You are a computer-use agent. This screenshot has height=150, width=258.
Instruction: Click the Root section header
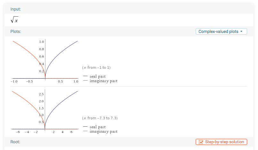click(x=15, y=142)
